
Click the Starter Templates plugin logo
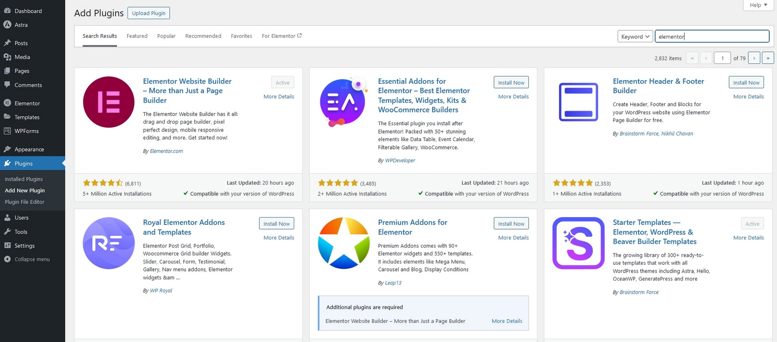click(578, 243)
